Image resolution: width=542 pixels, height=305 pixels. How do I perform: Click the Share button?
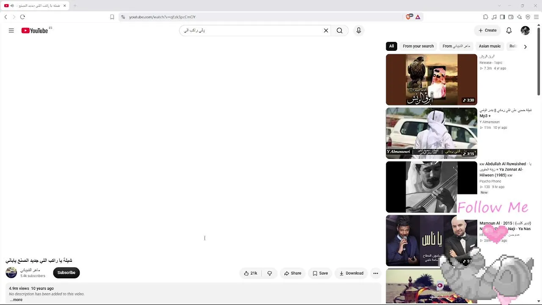click(293, 273)
